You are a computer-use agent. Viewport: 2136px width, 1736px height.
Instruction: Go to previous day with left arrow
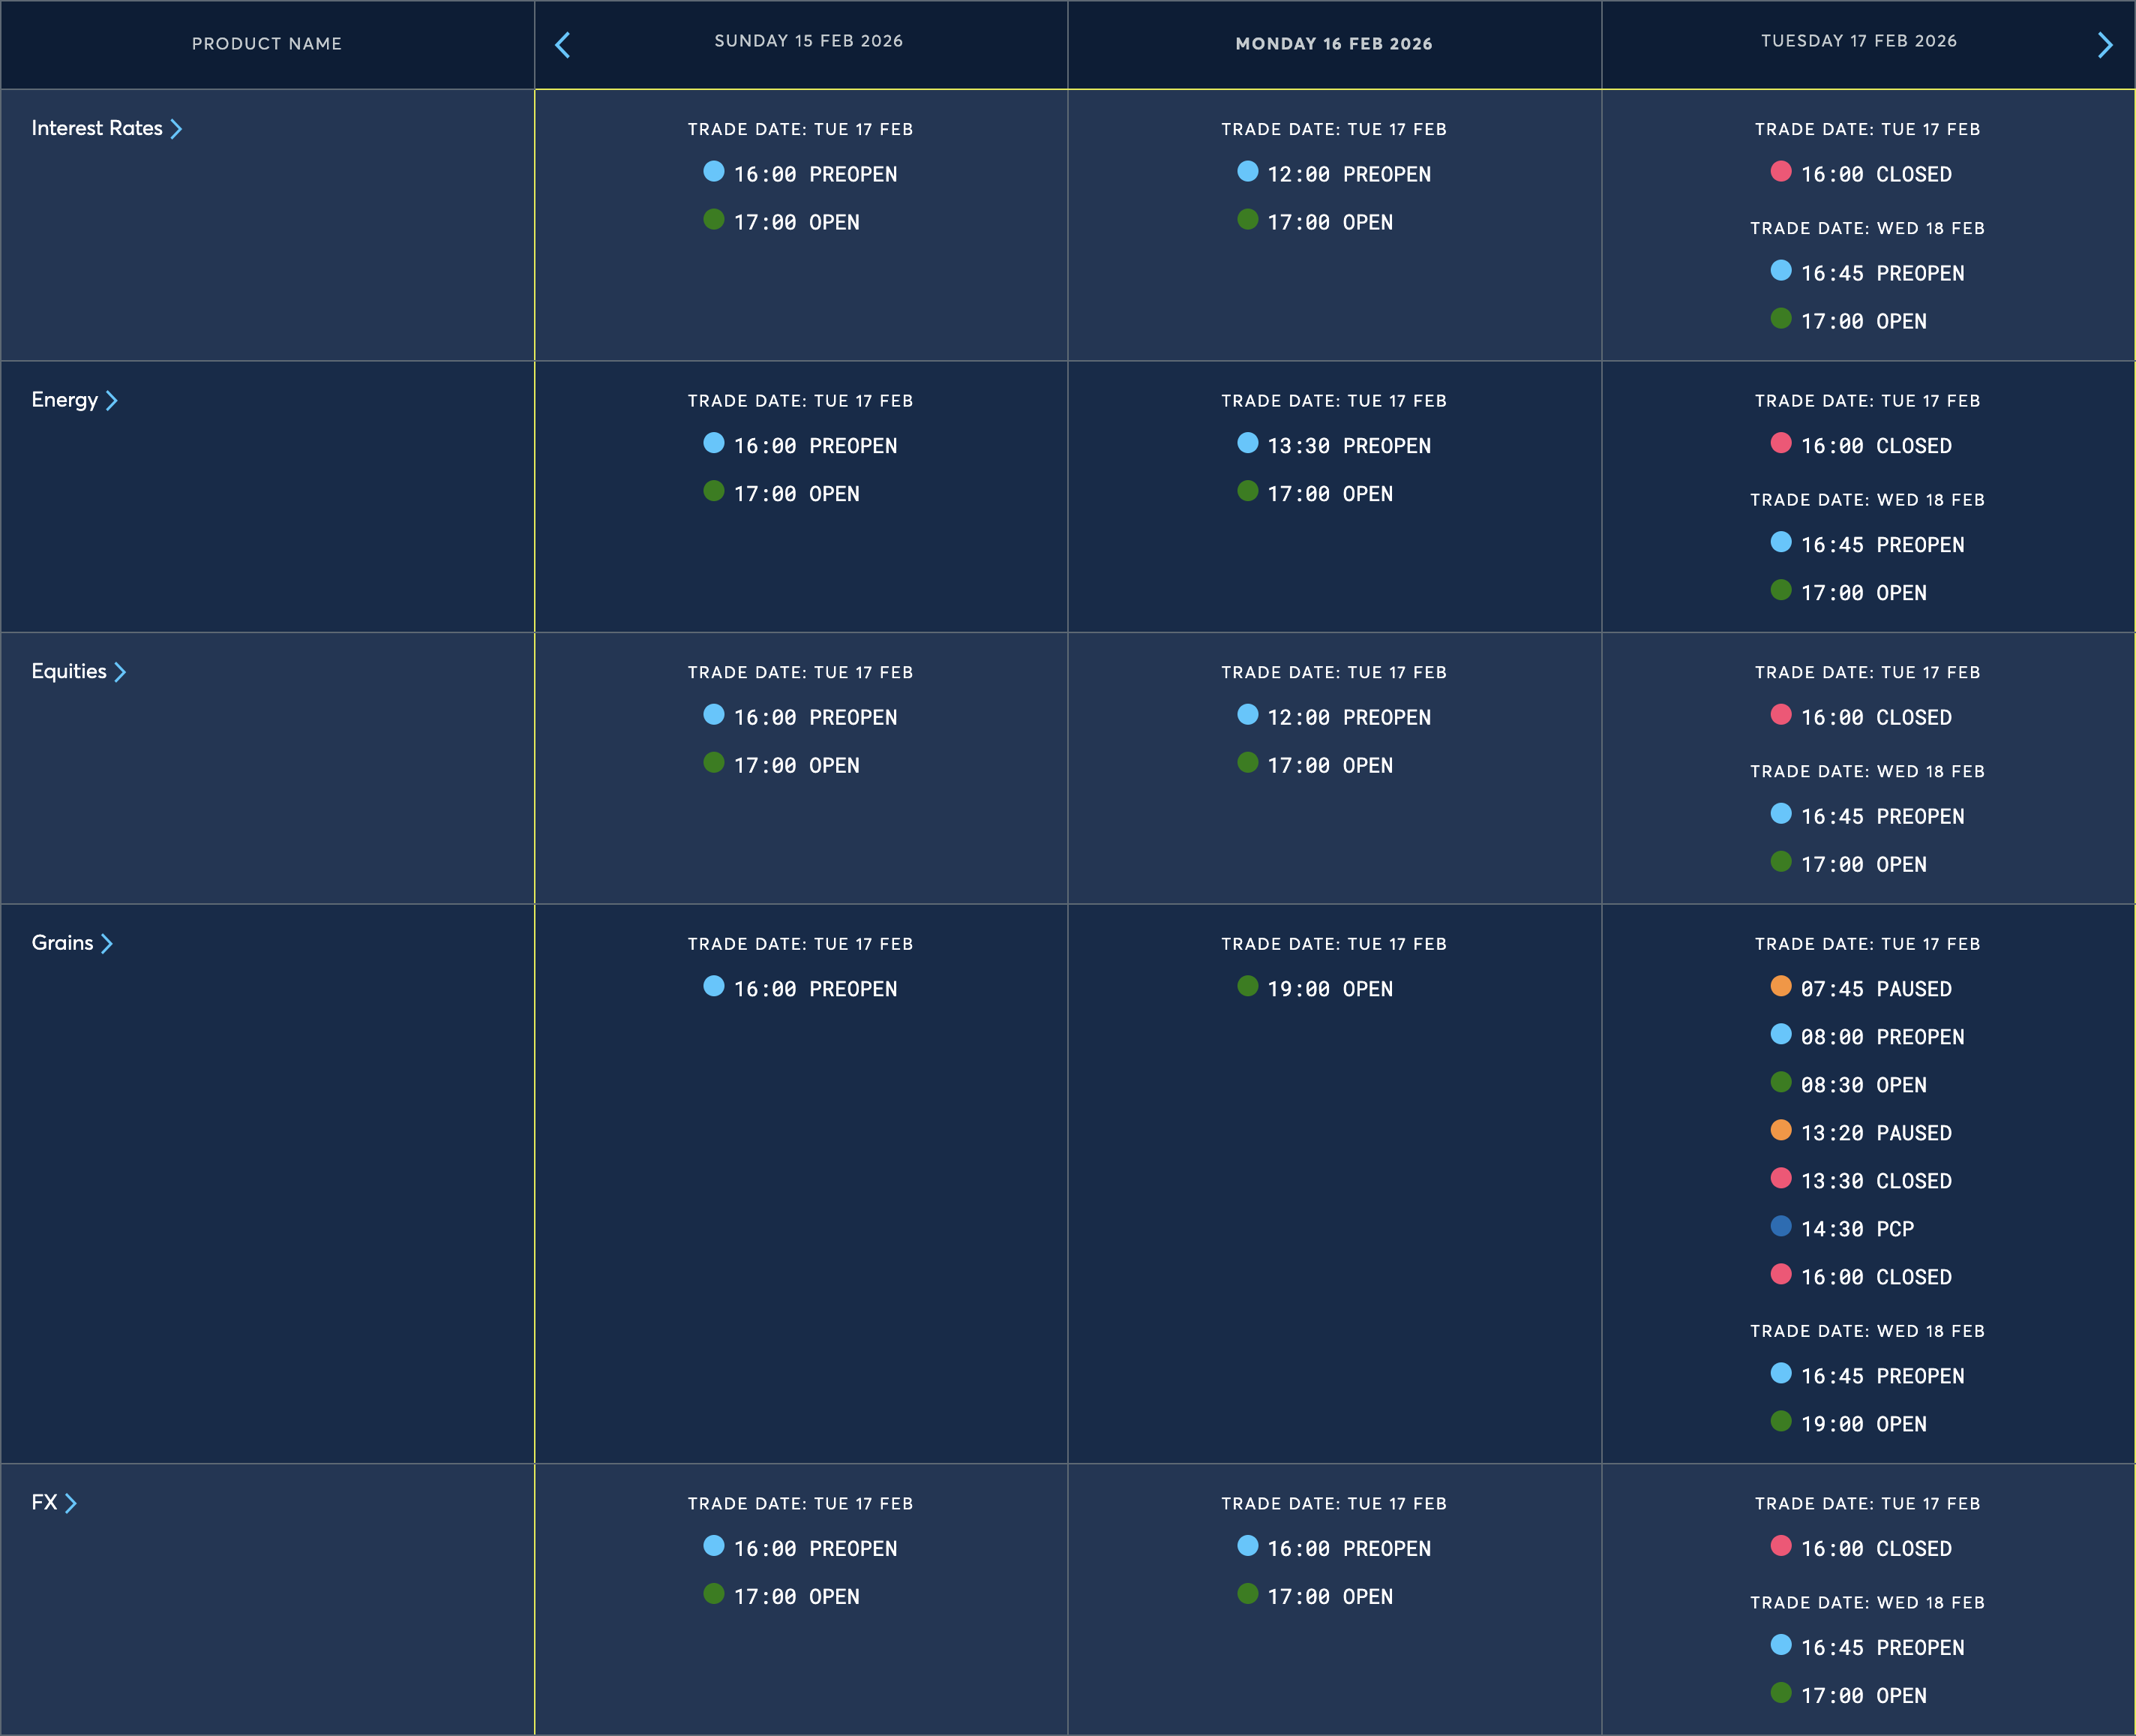(562, 45)
